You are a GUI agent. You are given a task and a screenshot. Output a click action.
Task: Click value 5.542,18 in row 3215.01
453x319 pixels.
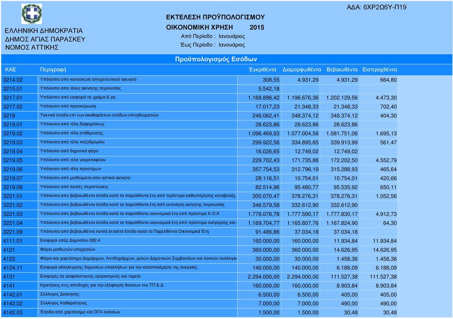(x=268, y=89)
